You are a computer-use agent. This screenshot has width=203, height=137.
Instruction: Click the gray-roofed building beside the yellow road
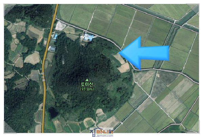(x=52, y=49)
